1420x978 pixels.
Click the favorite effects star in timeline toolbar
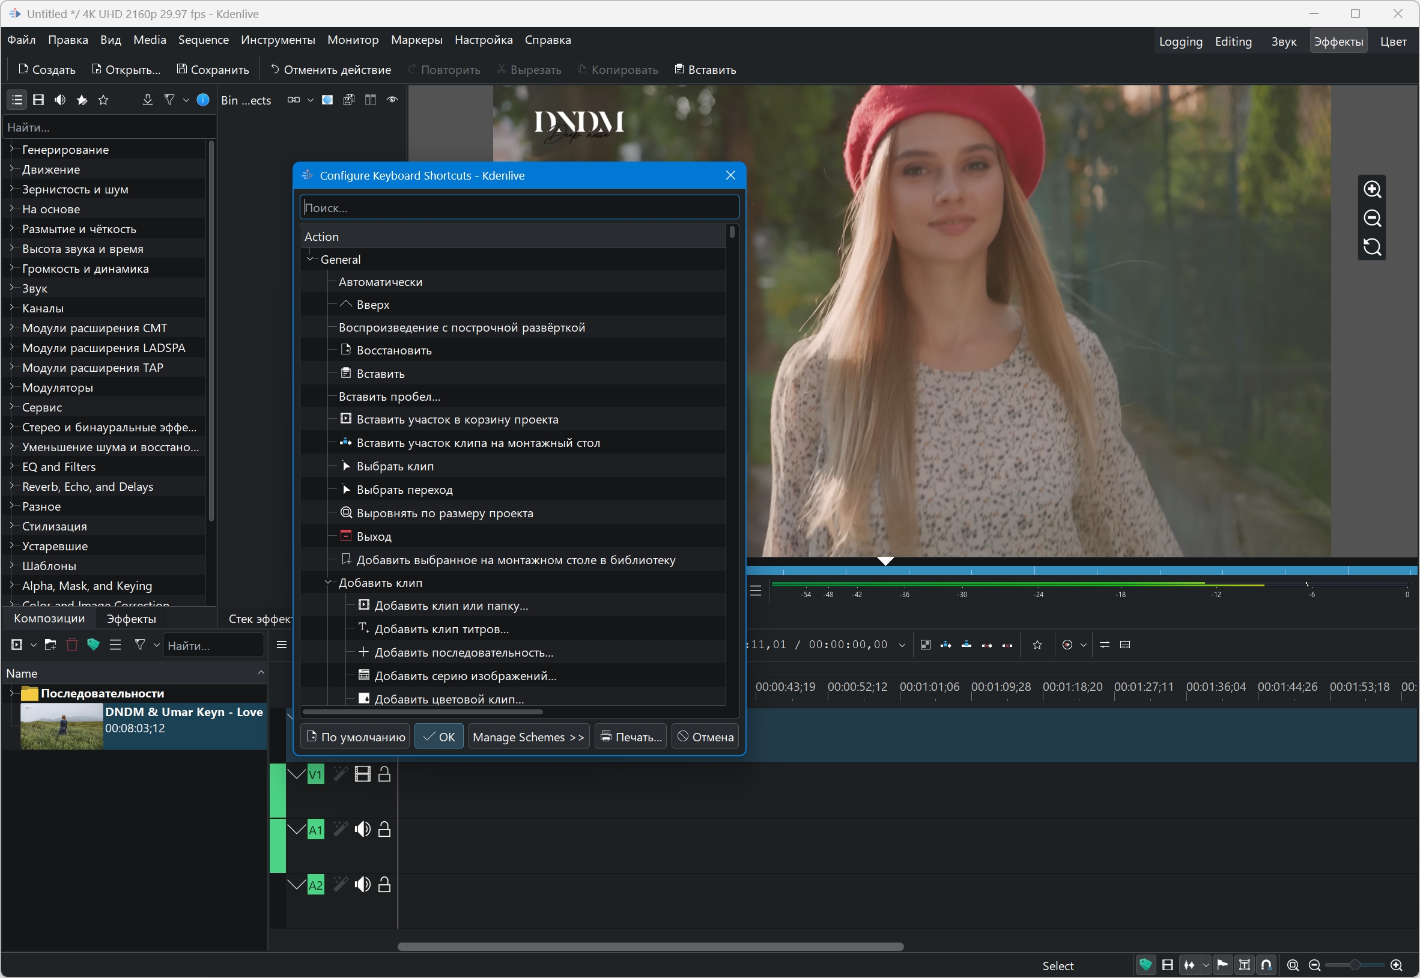[1037, 645]
